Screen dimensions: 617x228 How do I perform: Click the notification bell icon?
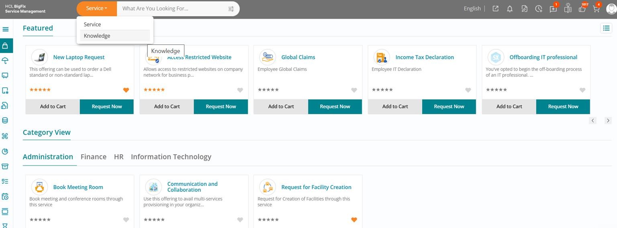tap(510, 8)
